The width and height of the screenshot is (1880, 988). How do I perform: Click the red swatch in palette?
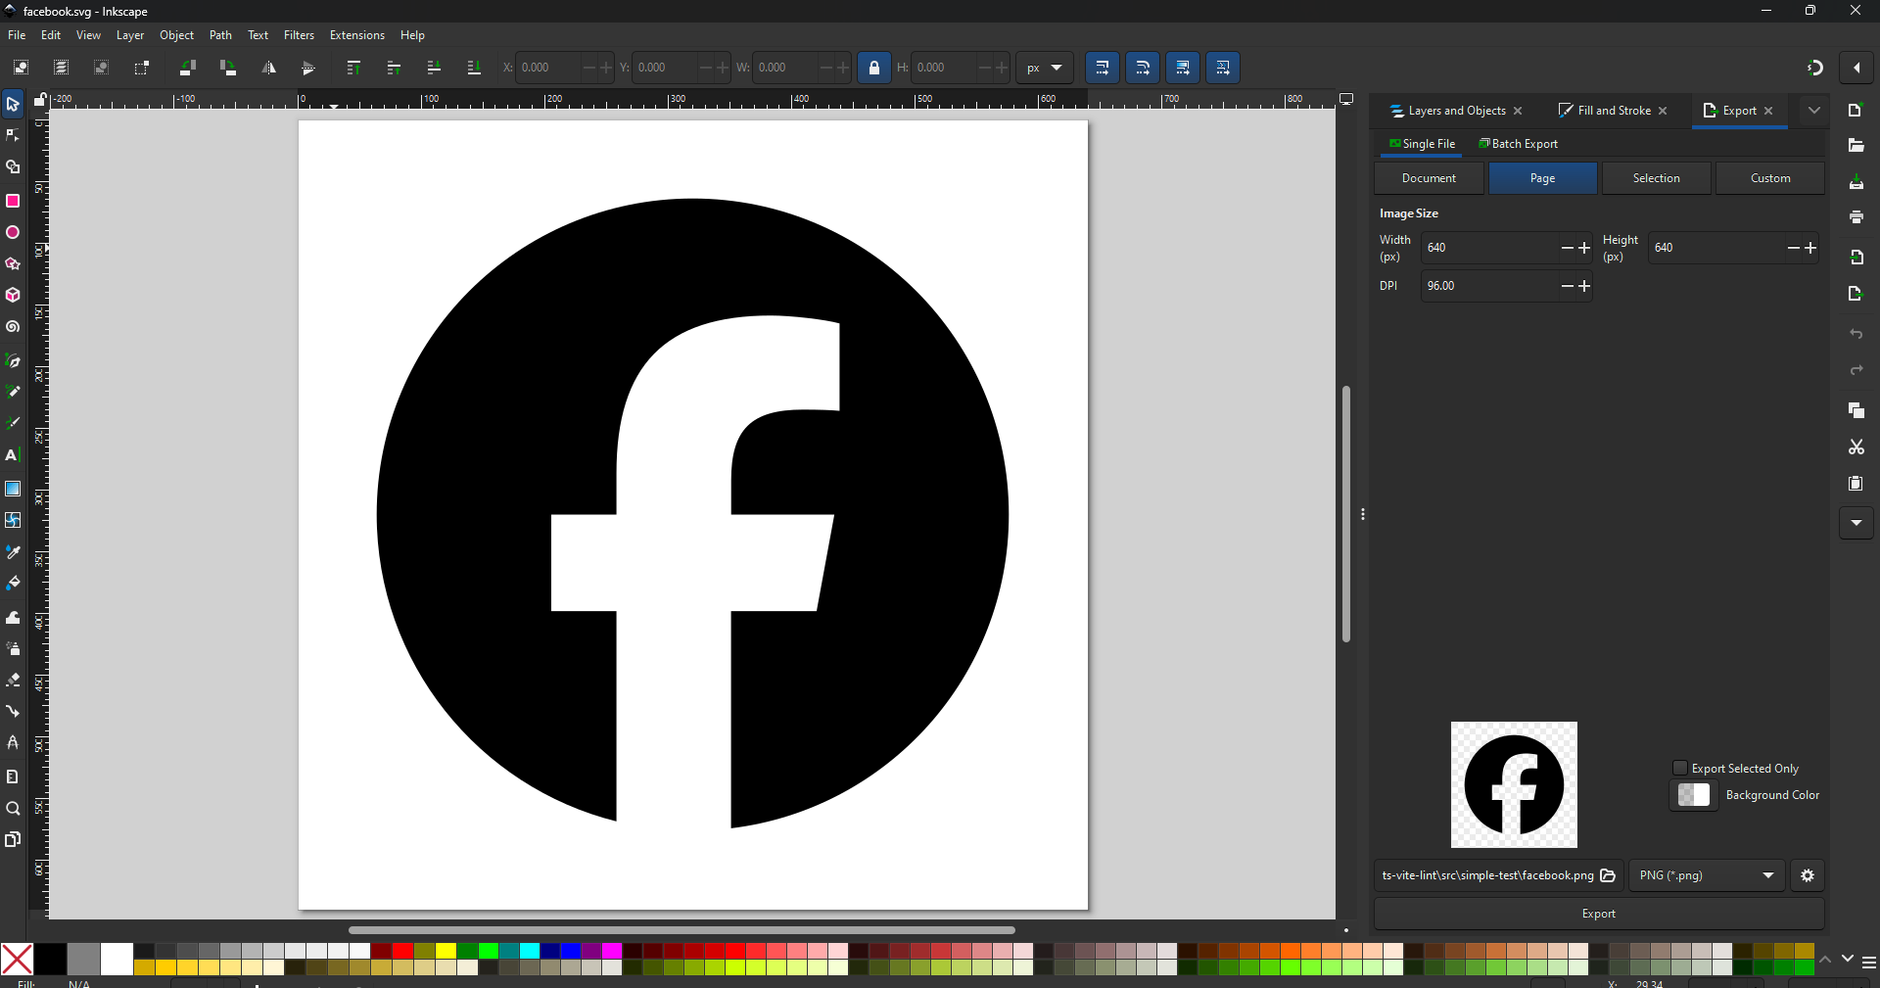click(403, 951)
